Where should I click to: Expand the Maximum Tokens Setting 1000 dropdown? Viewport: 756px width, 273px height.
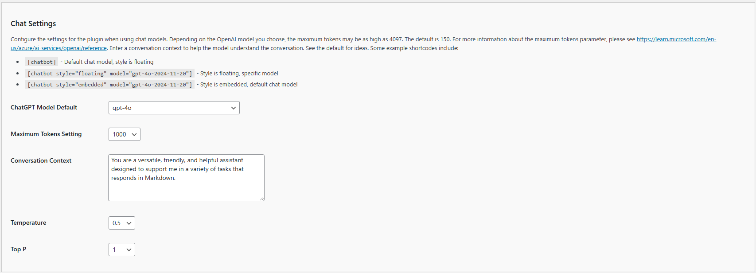click(x=124, y=134)
